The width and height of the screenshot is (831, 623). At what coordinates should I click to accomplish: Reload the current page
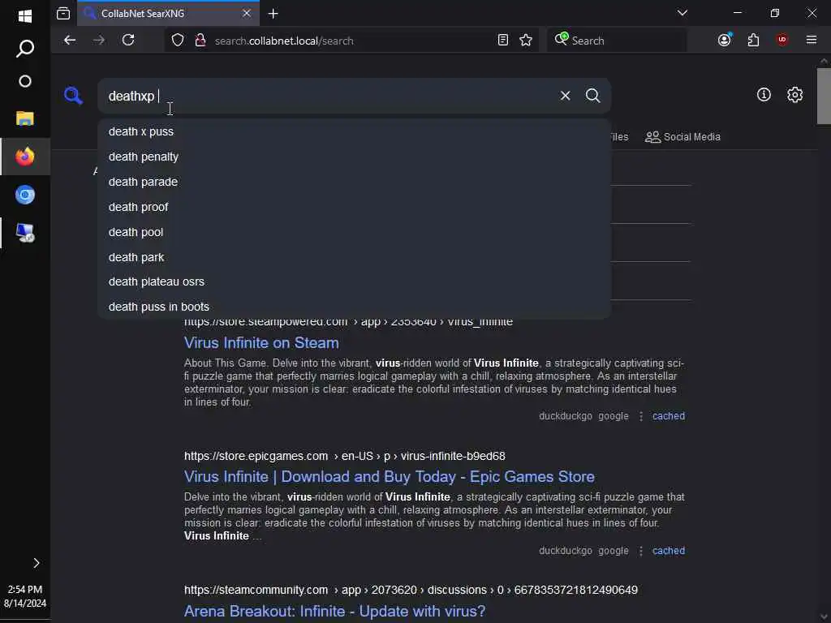pos(128,41)
